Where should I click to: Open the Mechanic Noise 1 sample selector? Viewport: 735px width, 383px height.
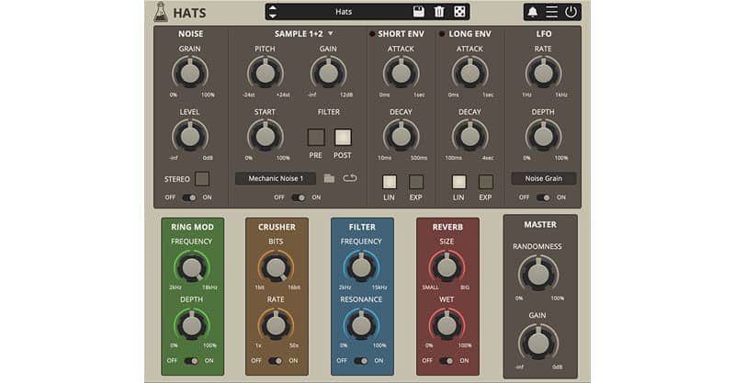[276, 178]
